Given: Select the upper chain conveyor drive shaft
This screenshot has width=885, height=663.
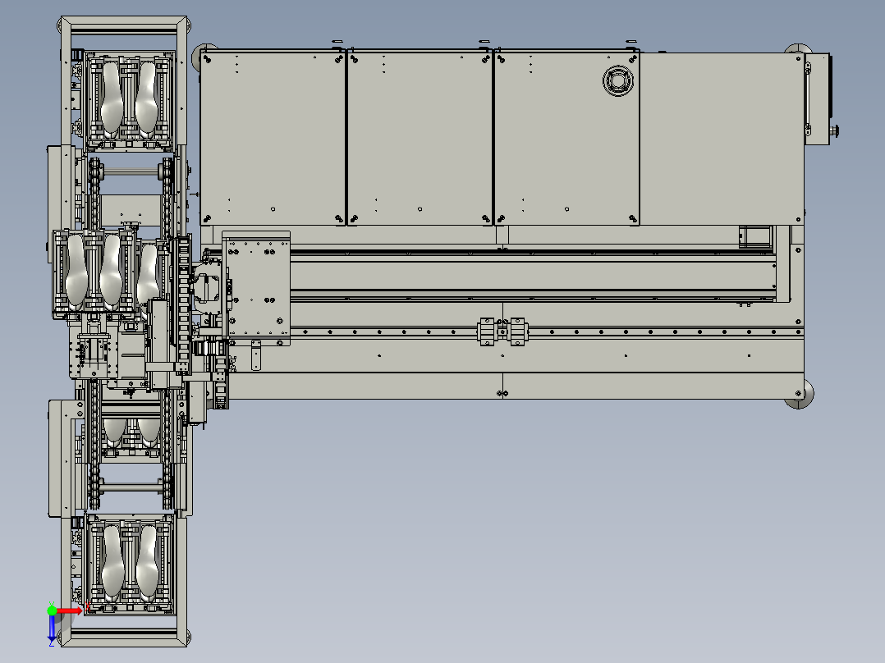Looking at the screenshot, I should [x=131, y=171].
